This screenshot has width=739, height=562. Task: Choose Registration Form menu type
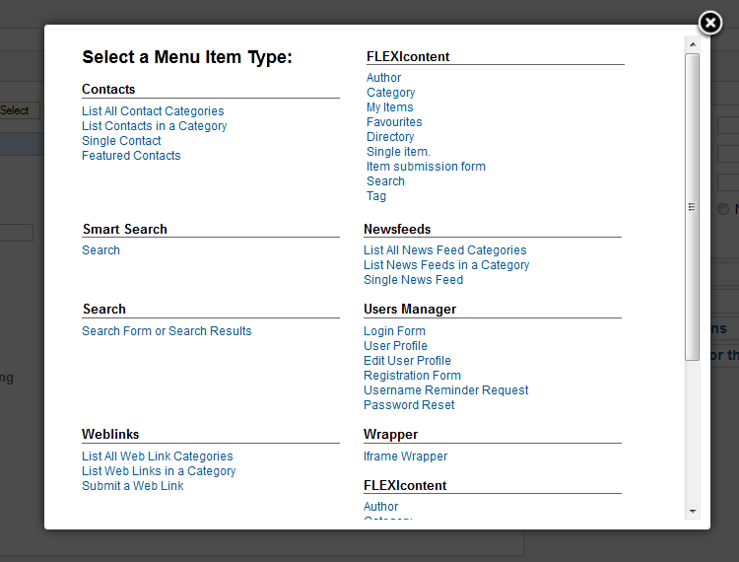pos(413,376)
